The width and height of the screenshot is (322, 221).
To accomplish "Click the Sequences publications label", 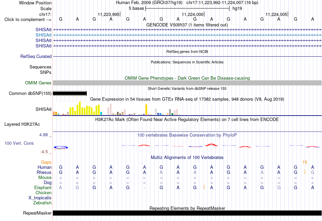I will [40, 67].
